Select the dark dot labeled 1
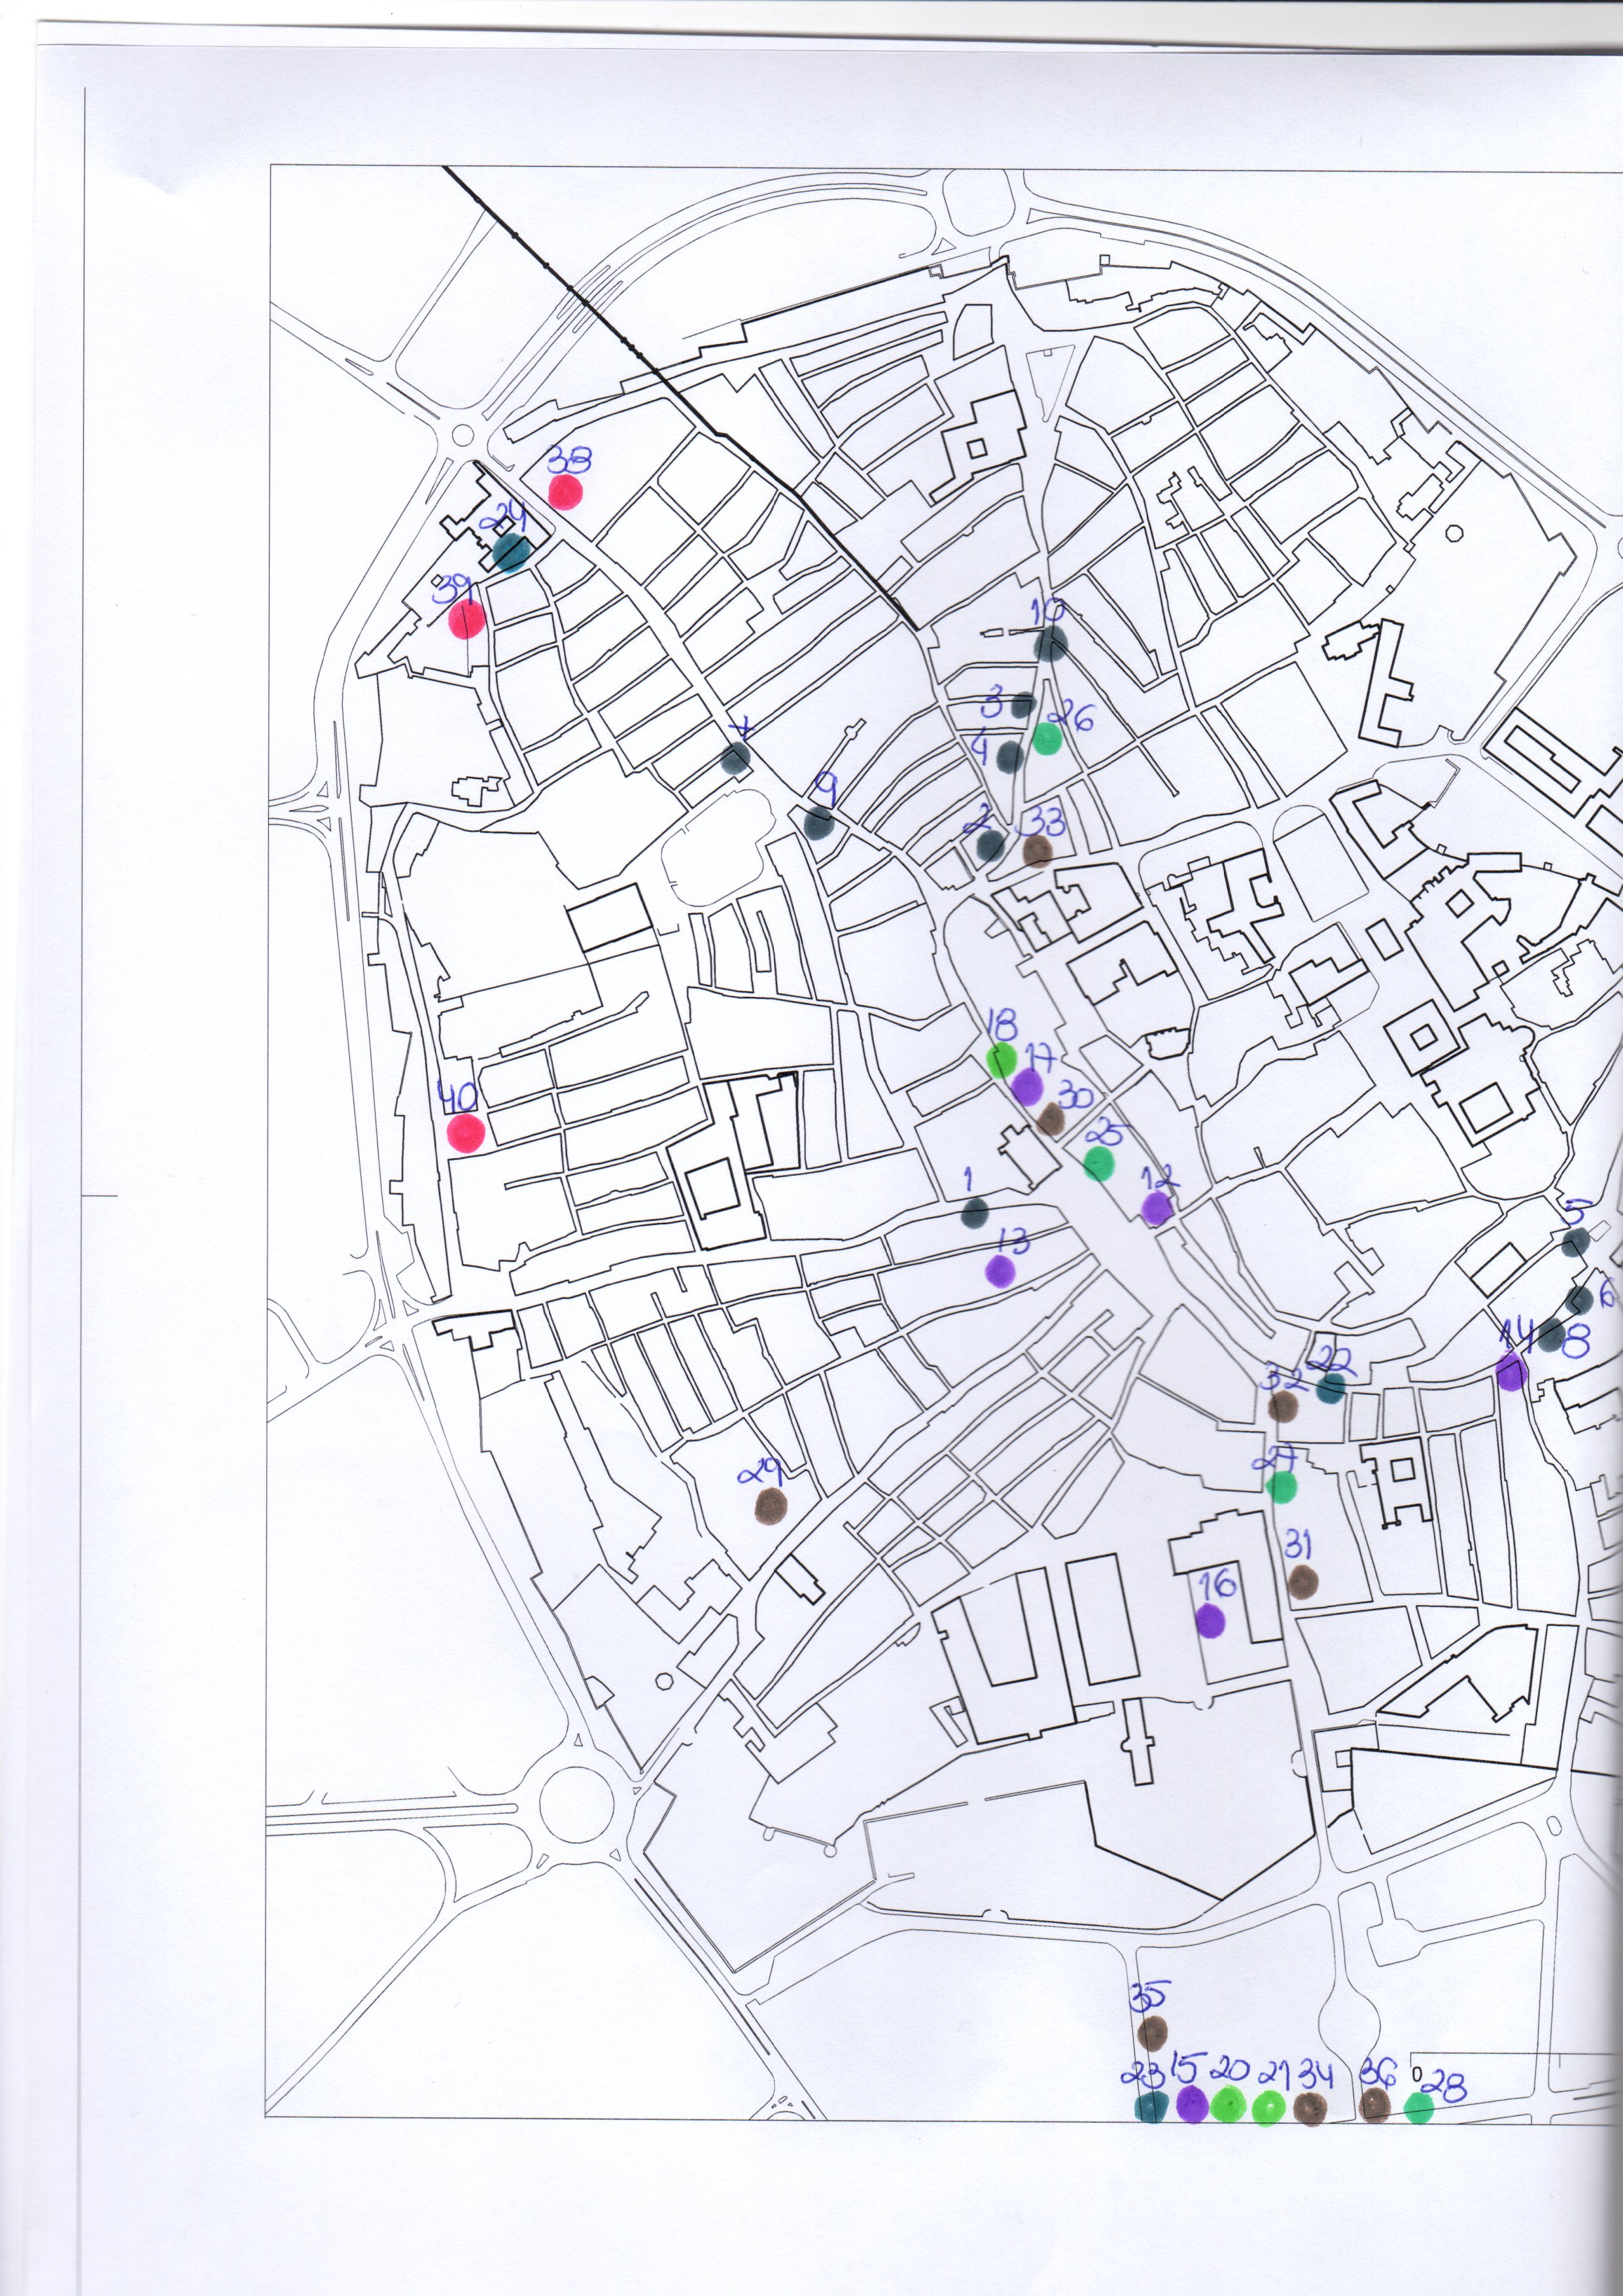This screenshot has height=2296, width=1623. [974, 1213]
